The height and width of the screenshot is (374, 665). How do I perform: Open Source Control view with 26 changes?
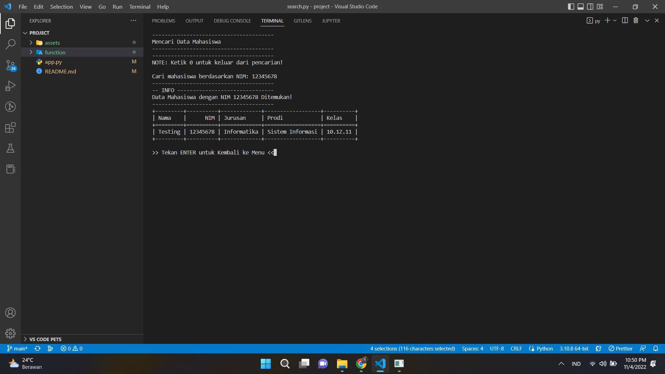click(10, 65)
